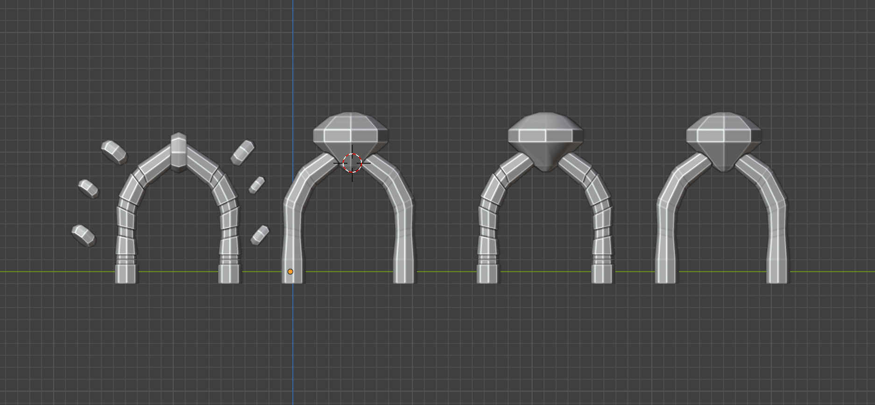Select the bottom-left floating shard near fractured arch

[84, 236]
